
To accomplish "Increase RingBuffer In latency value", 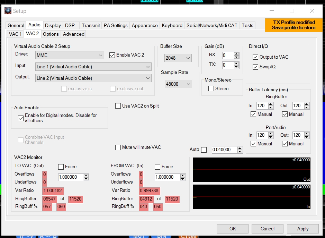I will click(x=271, y=104).
